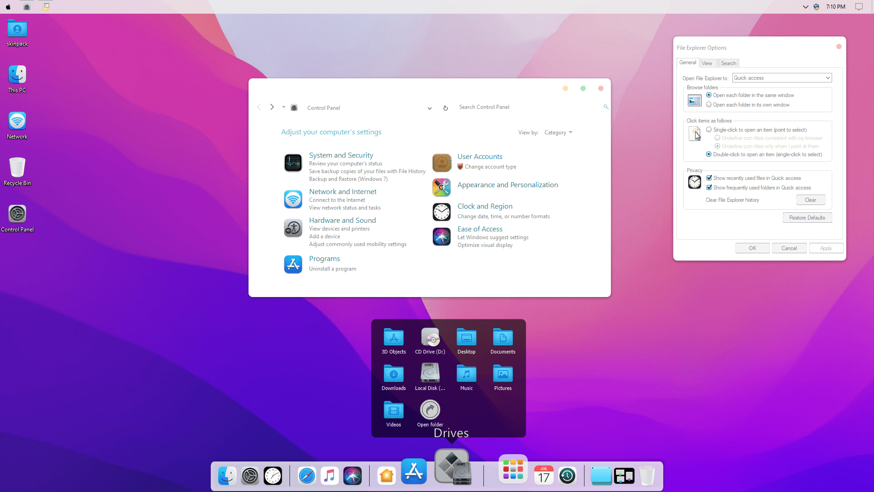This screenshot has width=874, height=492.
Task: Expand Control Panel navigation back arrow
Action: tap(259, 107)
